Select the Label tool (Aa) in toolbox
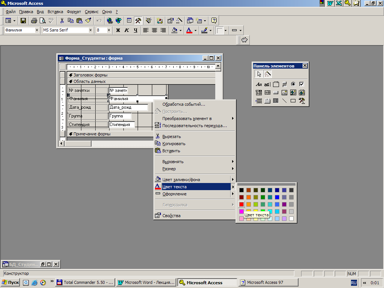Image resolution: width=384 pixels, height=288 pixels. point(259,84)
